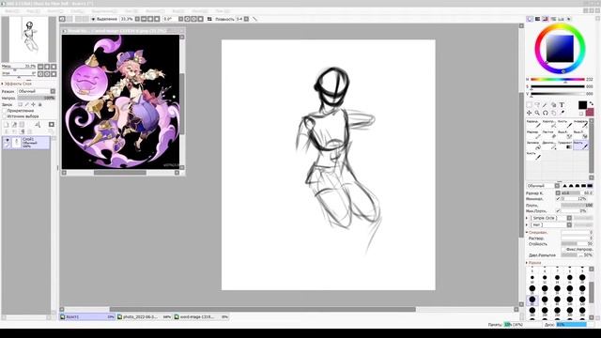Pick the Карандаш pencil brush
The height and width of the screenshot is (338, 601).
coord(533,123)
